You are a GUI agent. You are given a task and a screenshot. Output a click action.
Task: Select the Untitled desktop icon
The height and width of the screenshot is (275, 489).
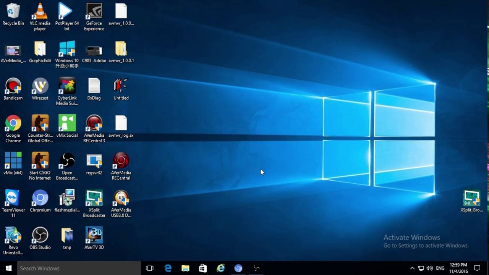[x=121, y=89]
